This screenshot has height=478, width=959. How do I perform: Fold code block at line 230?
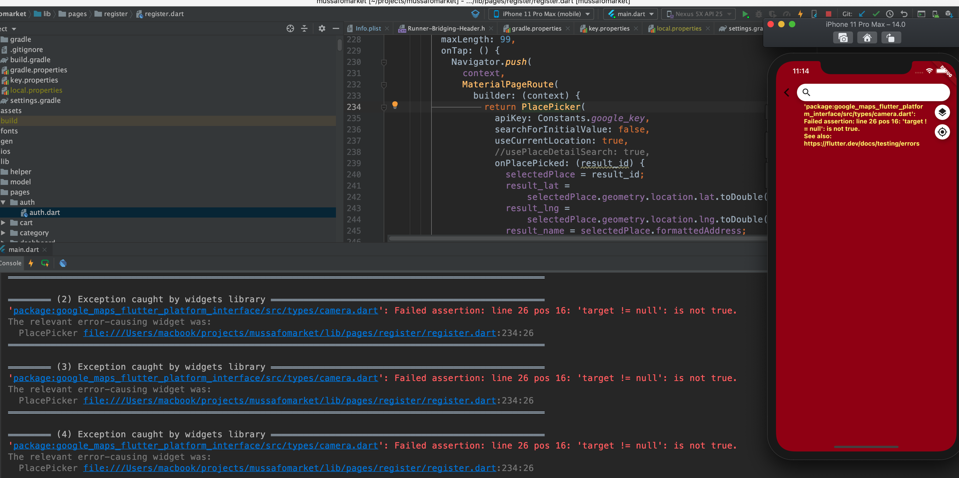pyautogui.click(x=384, y=62)
